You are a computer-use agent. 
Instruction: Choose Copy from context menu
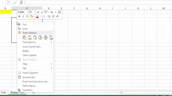click(x=35, y=29)
